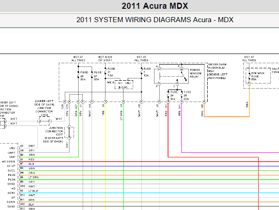Click the RED E1 wire label

tap(166, 110)
